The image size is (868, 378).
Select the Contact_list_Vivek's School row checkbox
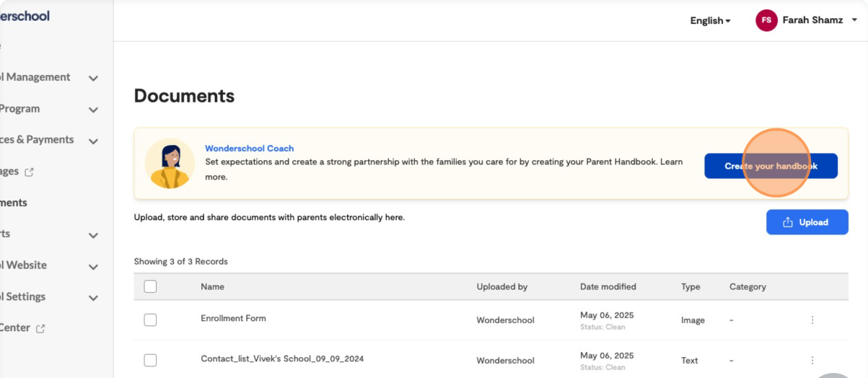(150, 360)
